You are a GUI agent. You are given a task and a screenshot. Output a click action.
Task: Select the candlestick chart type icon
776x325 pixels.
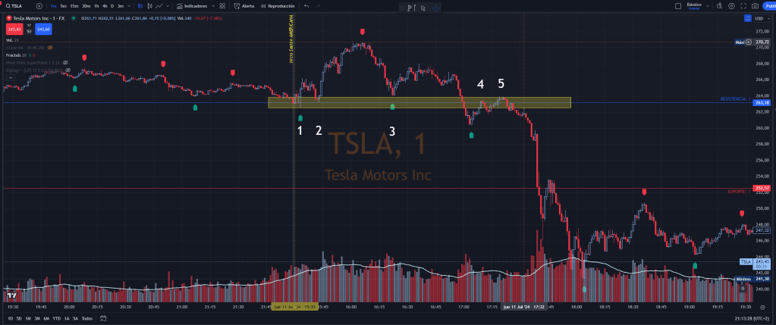[x=142, y=6]
